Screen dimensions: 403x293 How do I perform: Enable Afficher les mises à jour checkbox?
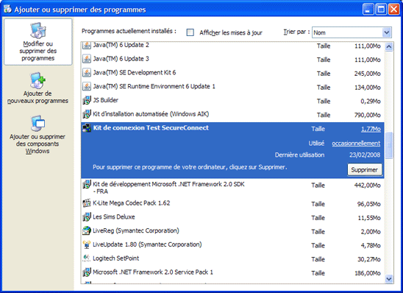(x=190, y=32)
